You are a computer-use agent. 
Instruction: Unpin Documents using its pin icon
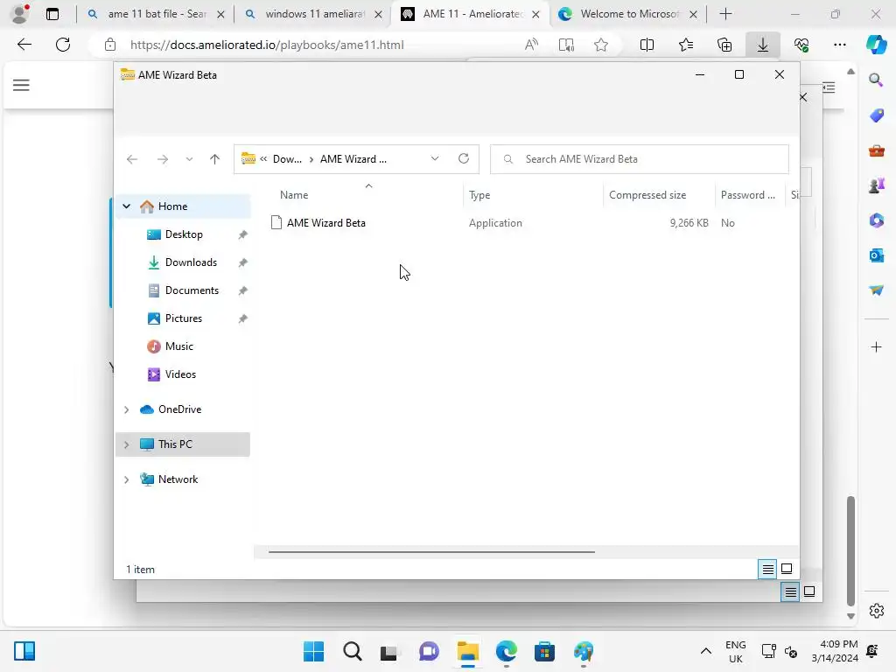point(243,290)
